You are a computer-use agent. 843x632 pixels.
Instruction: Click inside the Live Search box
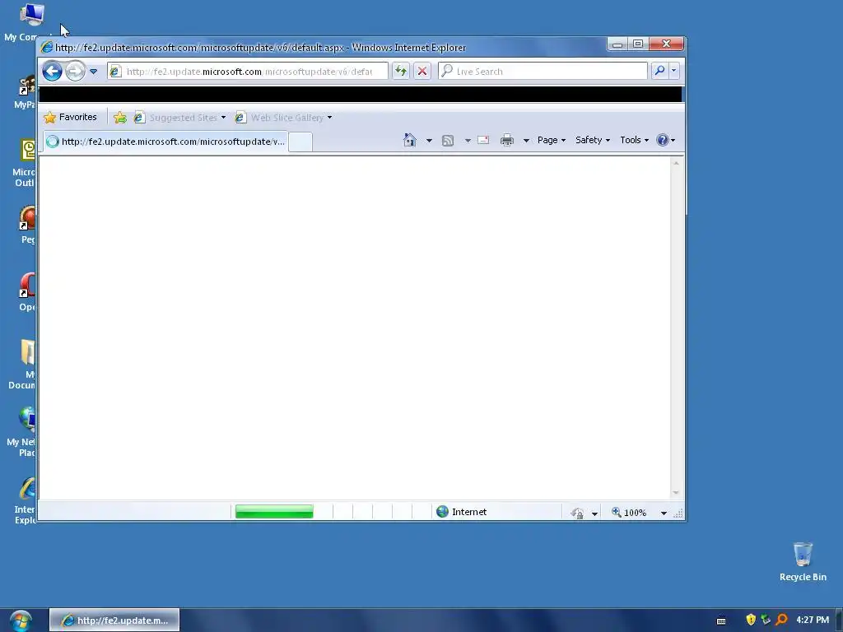coord(543,71)
